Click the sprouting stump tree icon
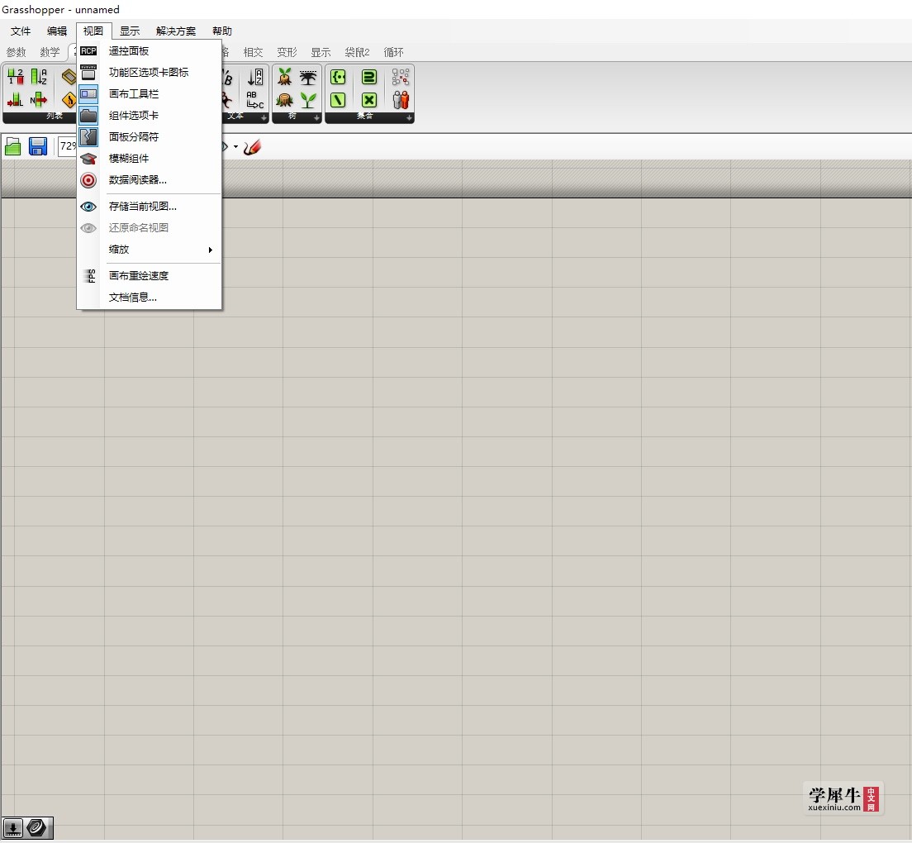Image resolution: width=912 pixels, height=843 pixels. [x=284, y=77]
